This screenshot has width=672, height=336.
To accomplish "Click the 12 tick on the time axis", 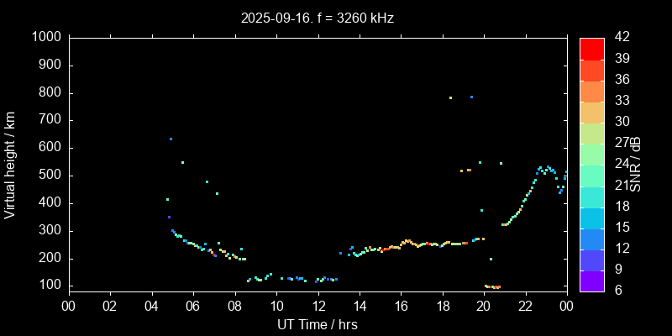I will click(x=318, y=306).
